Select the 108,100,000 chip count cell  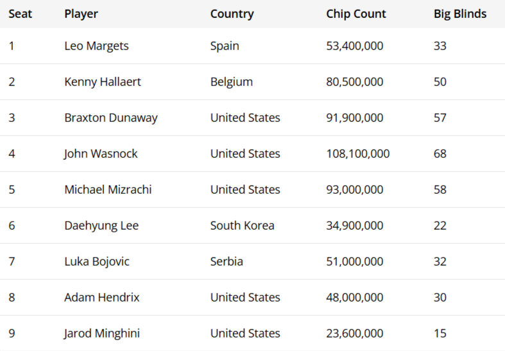tap(357, 154)
